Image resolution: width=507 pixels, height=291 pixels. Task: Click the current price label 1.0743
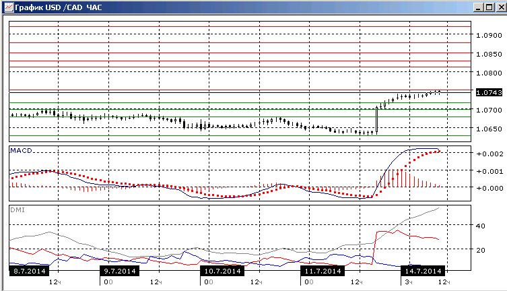(489, 92)
